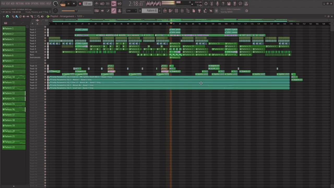Open the OPTIONS menu
This screenshot has height=188, width=334.
pyautogui.click(x=35, y=3)
